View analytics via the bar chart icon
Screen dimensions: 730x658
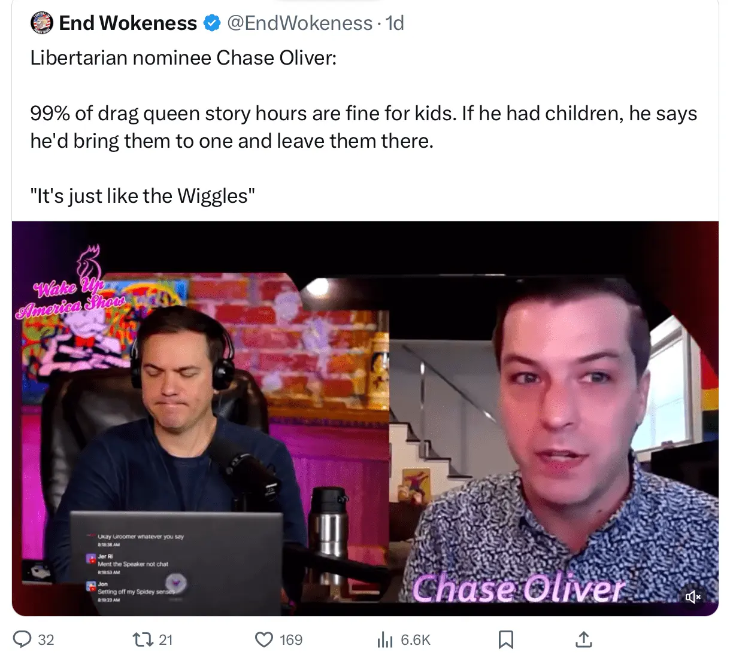coord(385,639)
